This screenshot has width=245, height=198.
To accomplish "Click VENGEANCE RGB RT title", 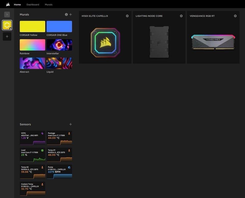I will point(202,16).
